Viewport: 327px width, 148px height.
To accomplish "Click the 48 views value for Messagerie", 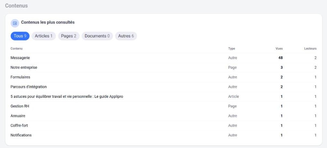I will (280, 58).
